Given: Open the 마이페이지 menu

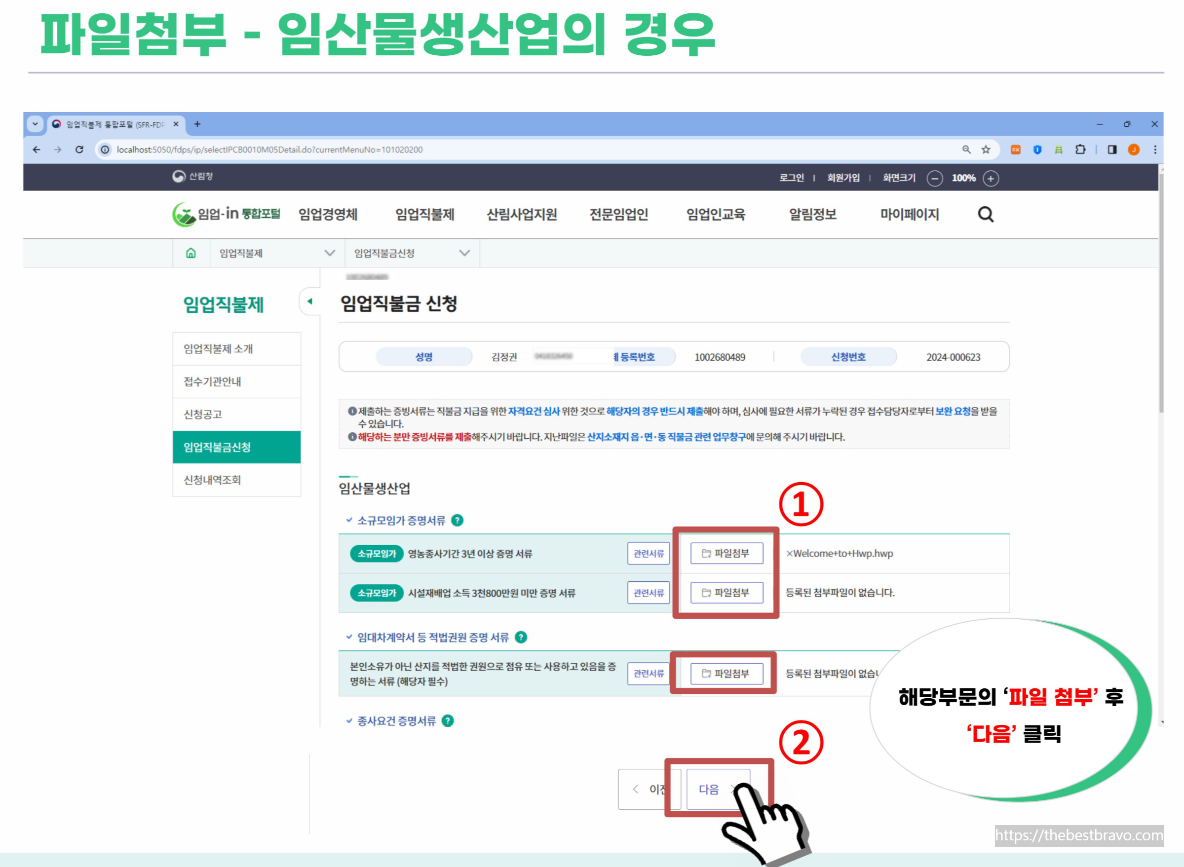Looking at the screenshot, I should pos(909,214).
